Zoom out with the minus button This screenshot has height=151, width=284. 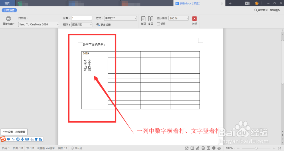click(x=238, y=148)
